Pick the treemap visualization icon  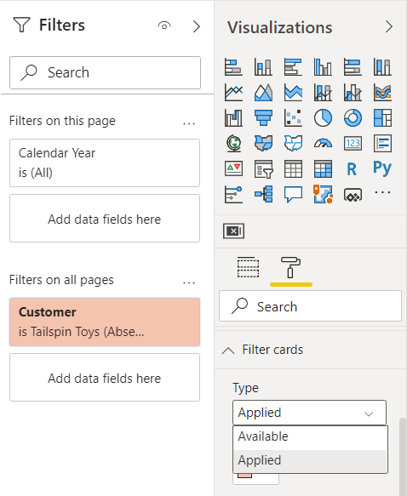[382, 118]
